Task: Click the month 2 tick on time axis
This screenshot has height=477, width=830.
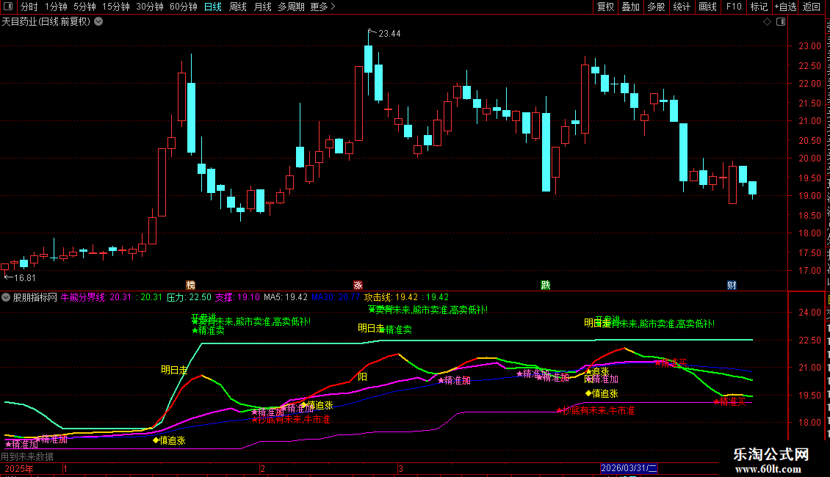Action: tap(262, 469)
